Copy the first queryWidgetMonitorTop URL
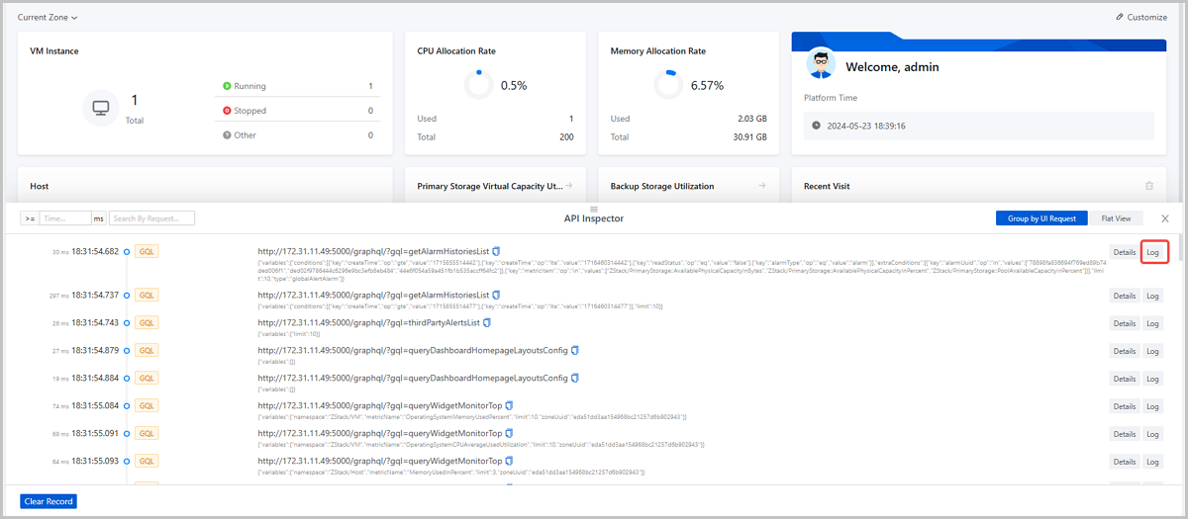Screen dimensions: 1188x519 point(510,405)
